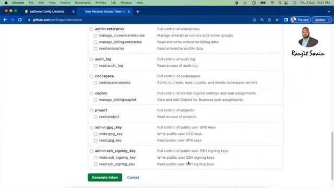Check the admin:enterprise scope
Viewport: 334px width, 188px height.
click(91, 29)
